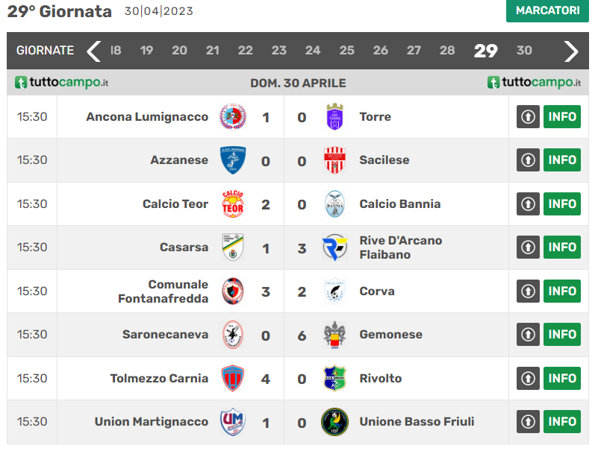Switch to matchday 19
The height and width of the screenshot is (454, 601).
(146, 51)
